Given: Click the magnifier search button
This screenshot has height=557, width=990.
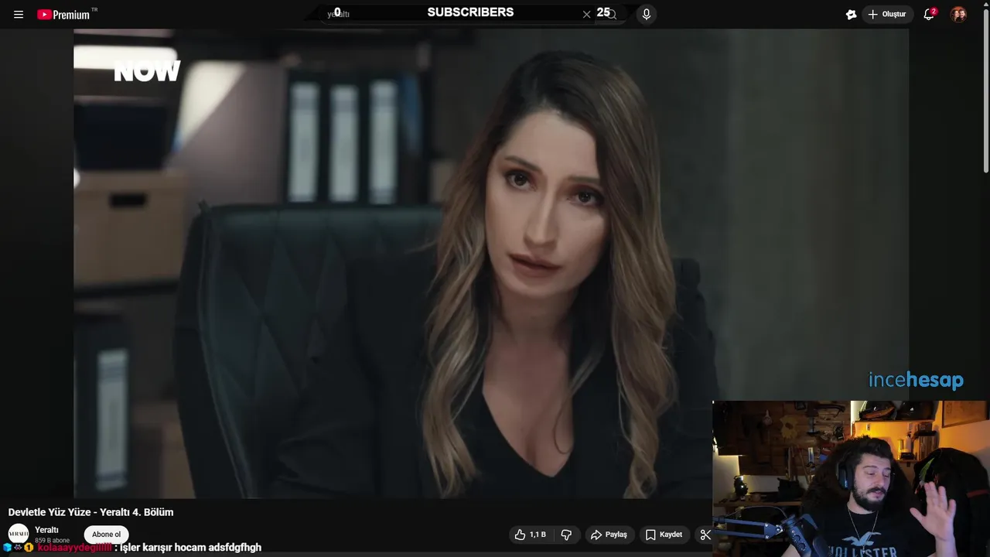Looking at the screenshot, I should [612, 14].
